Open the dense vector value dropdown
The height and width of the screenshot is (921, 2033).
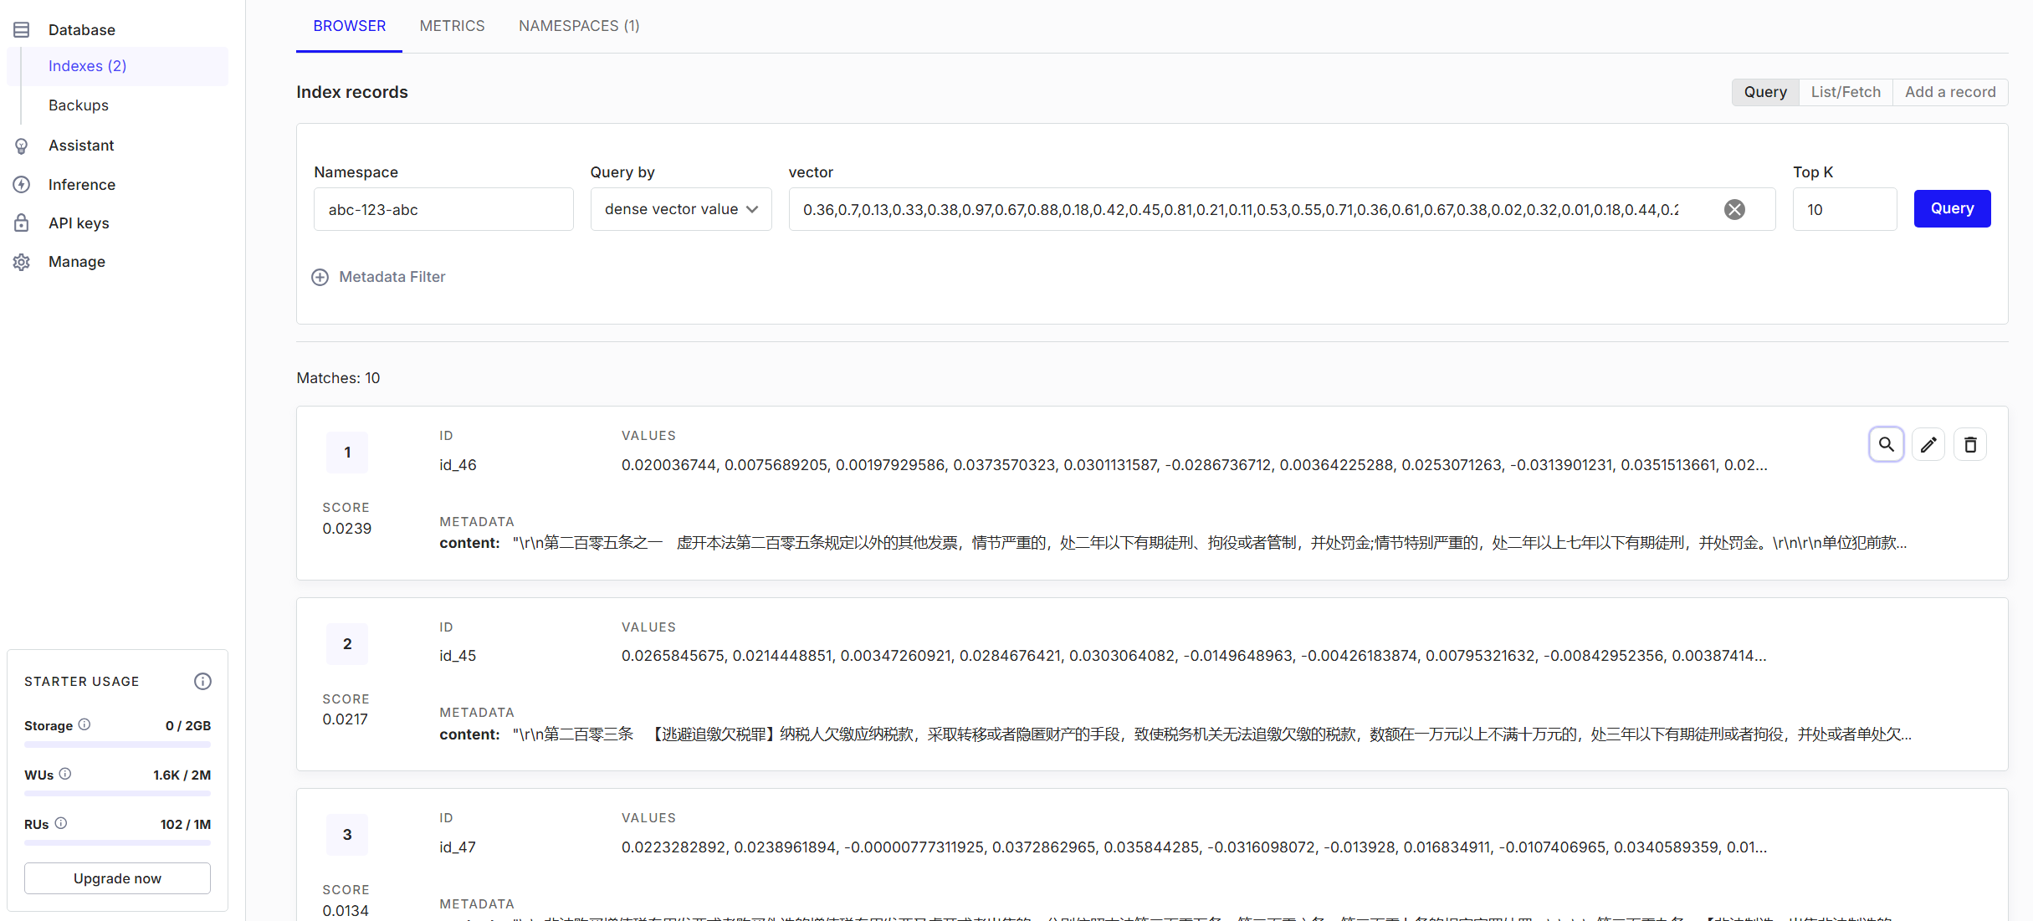pyautogui.click(x=680, y=209)
